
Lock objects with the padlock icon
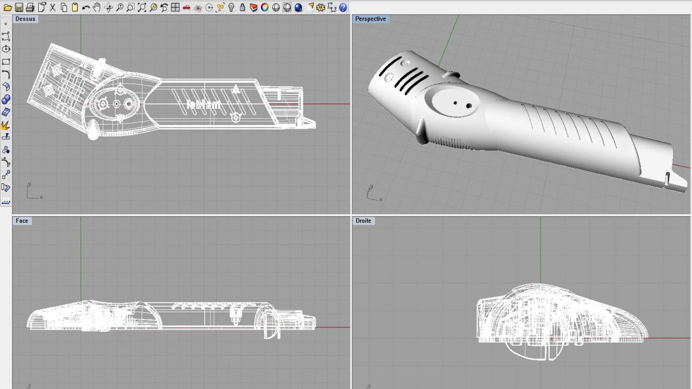pos(242,7)
